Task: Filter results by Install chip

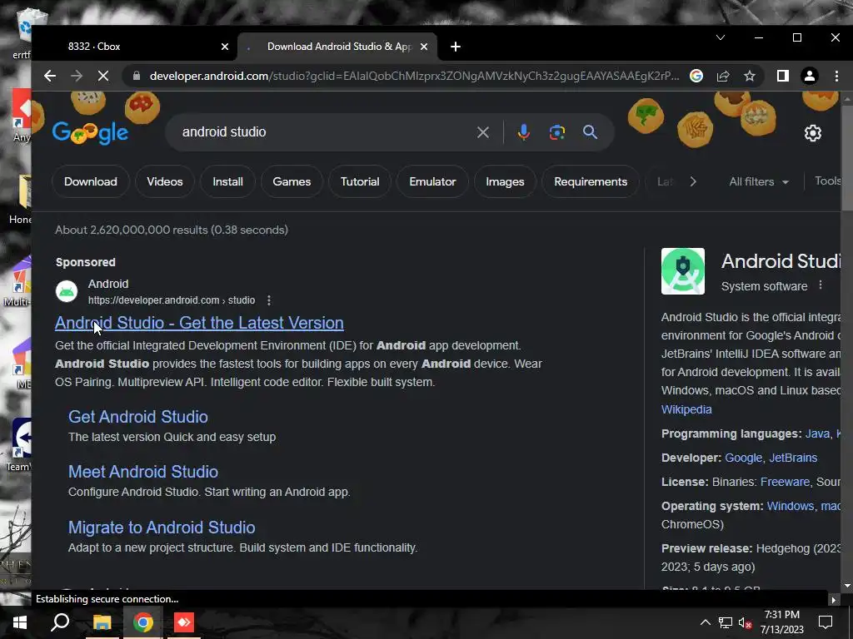Action: tap(228, 181)
